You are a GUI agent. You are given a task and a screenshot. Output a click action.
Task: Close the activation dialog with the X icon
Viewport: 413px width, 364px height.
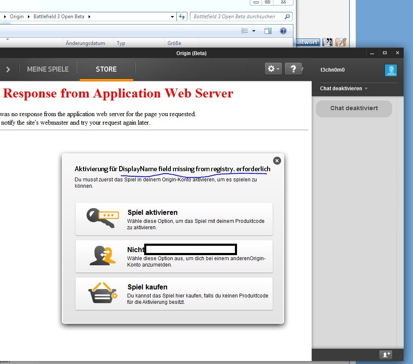277,161
